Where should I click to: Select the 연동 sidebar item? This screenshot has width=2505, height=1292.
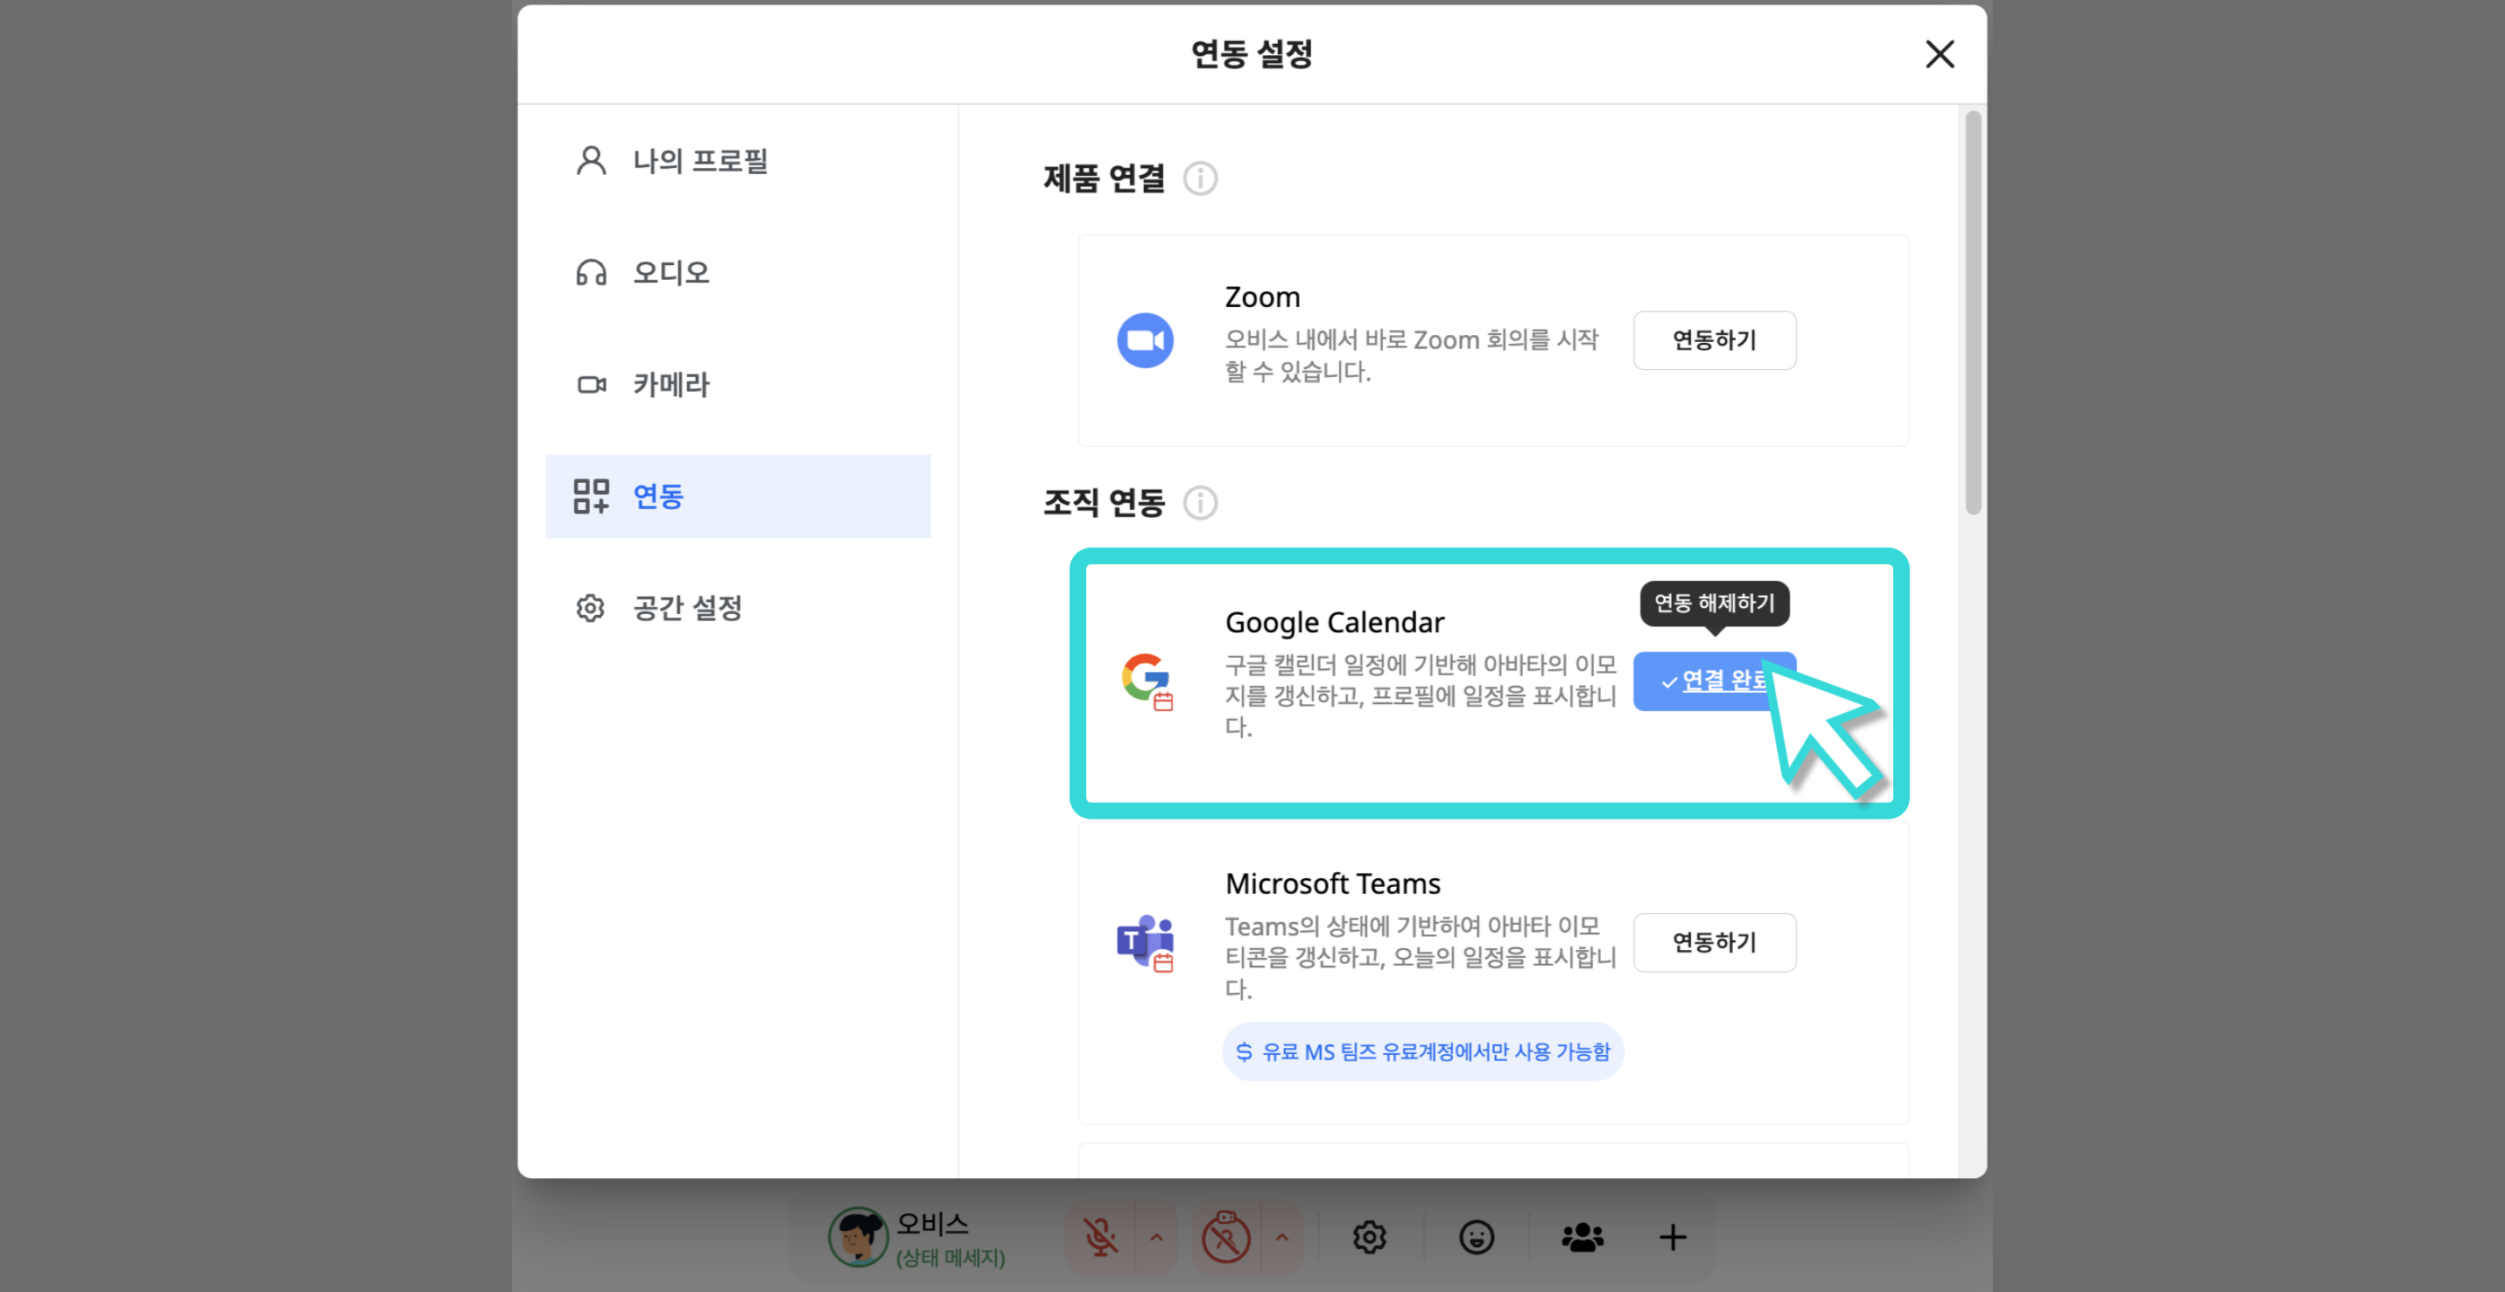(x=738, y=496)
